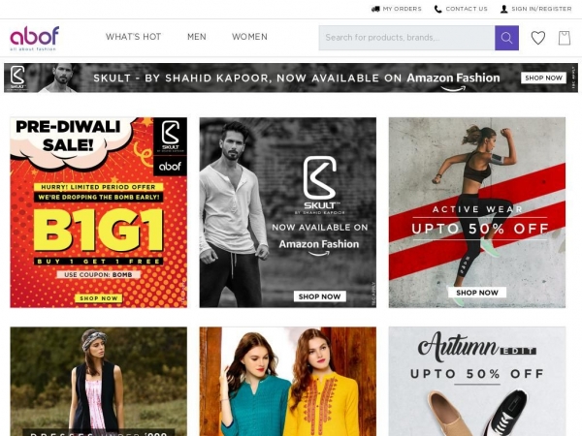The width and height of the screenshot is (582, 436).
Task: Click Sign In/Register link
Action: coord(541,9)
